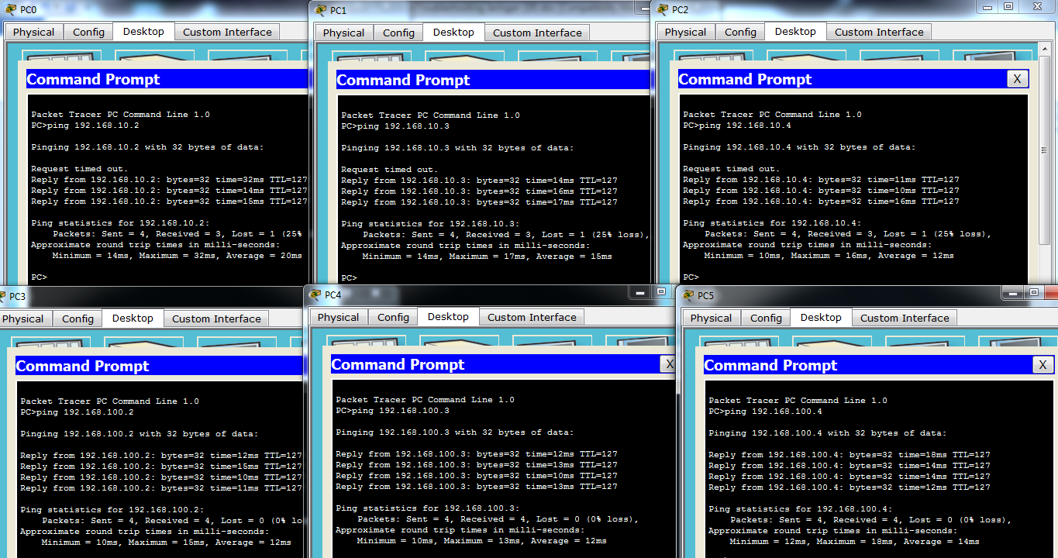This screenshot has width=1058, height=558.
Task: Click 'PC>ping 192.168.100.4' line in PC5
Action: 765,412
